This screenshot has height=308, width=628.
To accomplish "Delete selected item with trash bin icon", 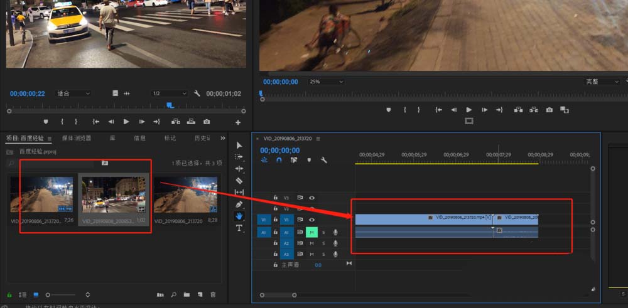I will [x=213, y=294].
